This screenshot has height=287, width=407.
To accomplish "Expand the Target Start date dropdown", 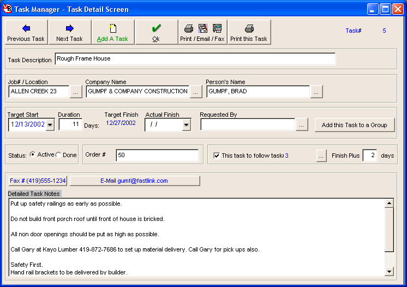I will click(50, 125).
